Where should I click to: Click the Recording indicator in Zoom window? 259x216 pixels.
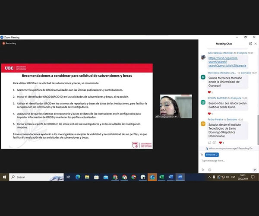(9, 44)
